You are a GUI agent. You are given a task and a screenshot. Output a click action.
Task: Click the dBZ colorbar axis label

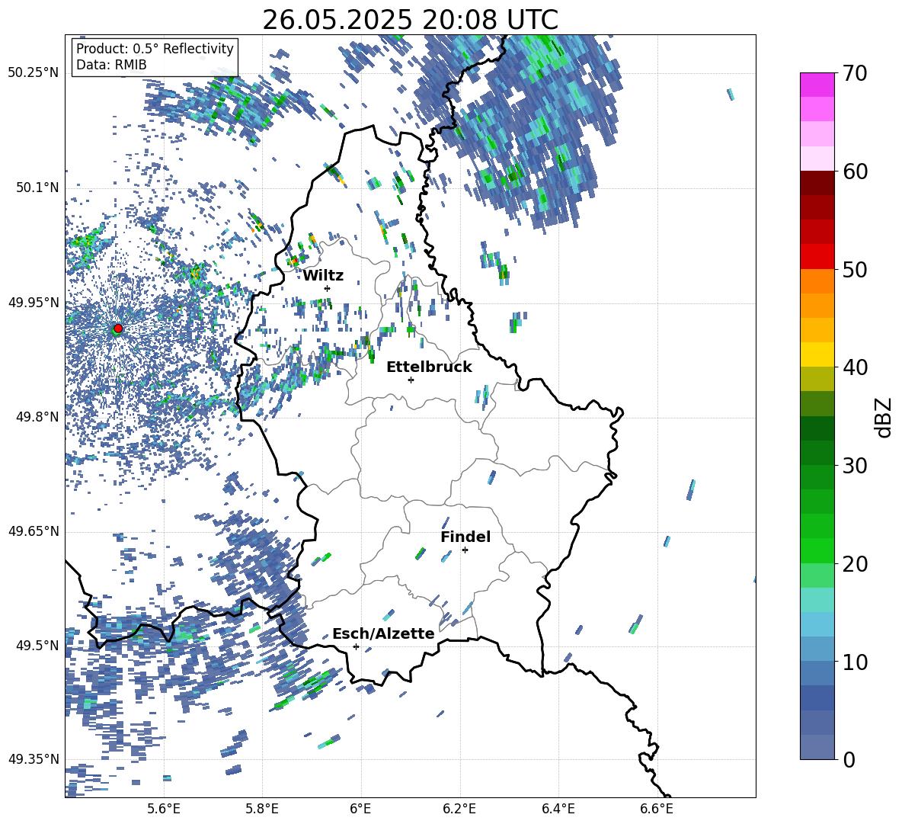[x=884, y=417]
